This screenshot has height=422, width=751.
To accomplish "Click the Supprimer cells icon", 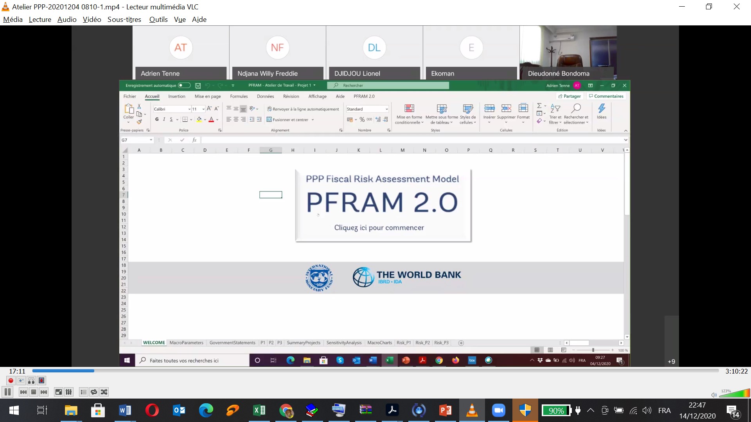I will (x=506, y=108).
